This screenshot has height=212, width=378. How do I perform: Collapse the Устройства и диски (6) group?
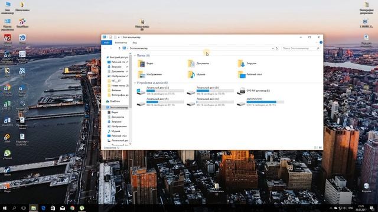pyautogui.click(x=135, y=83)
